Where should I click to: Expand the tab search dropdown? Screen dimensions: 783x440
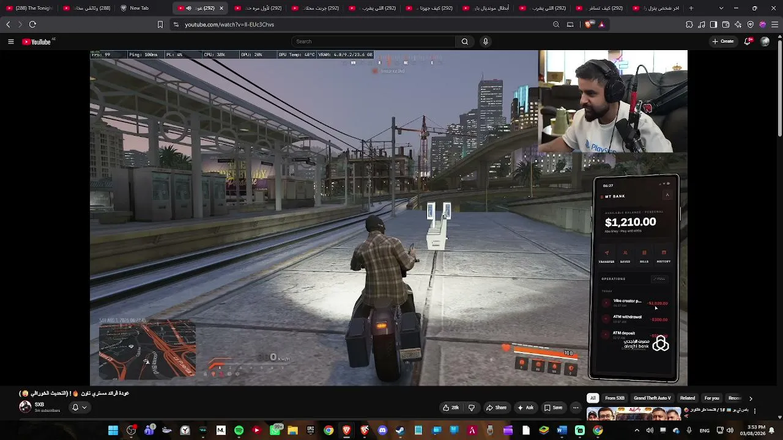coord(721,8)
